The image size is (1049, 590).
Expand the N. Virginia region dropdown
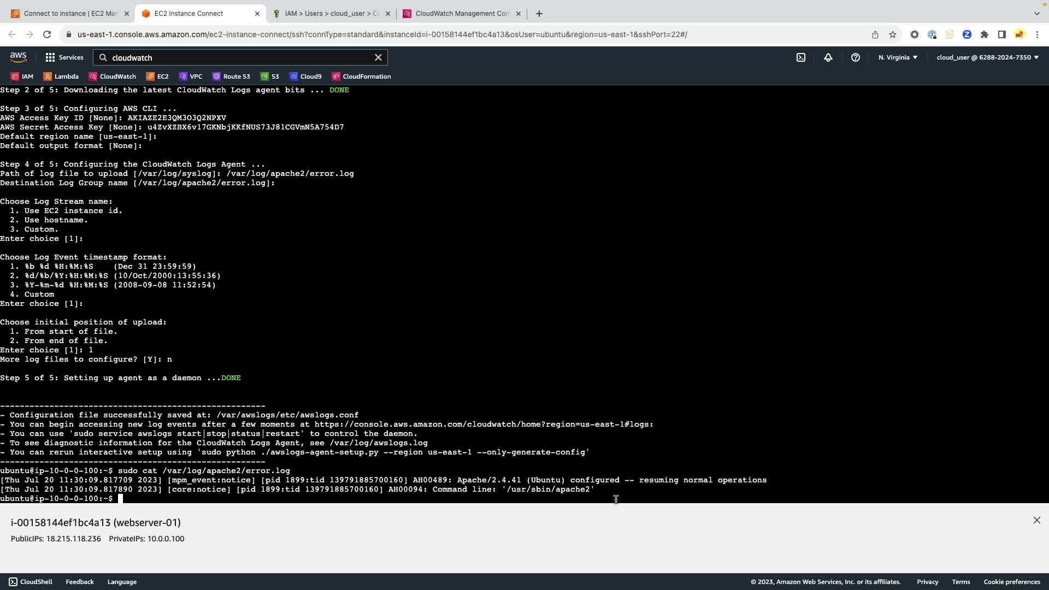pyautogui.click(x=898, y=57)
